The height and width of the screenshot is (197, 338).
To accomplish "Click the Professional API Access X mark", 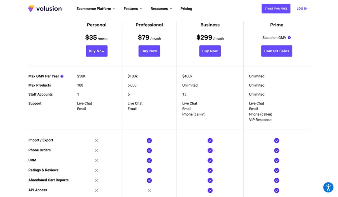I will 149,190.
